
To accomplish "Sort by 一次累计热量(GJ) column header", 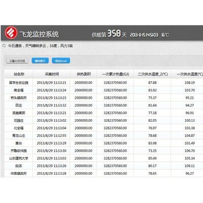I will point(115,74).
